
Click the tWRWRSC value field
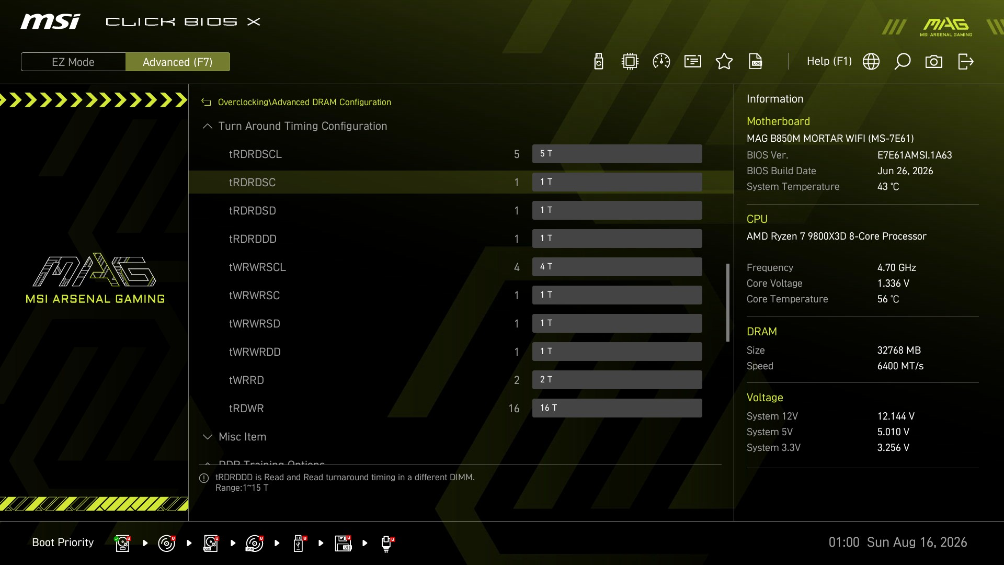(617, 295)
